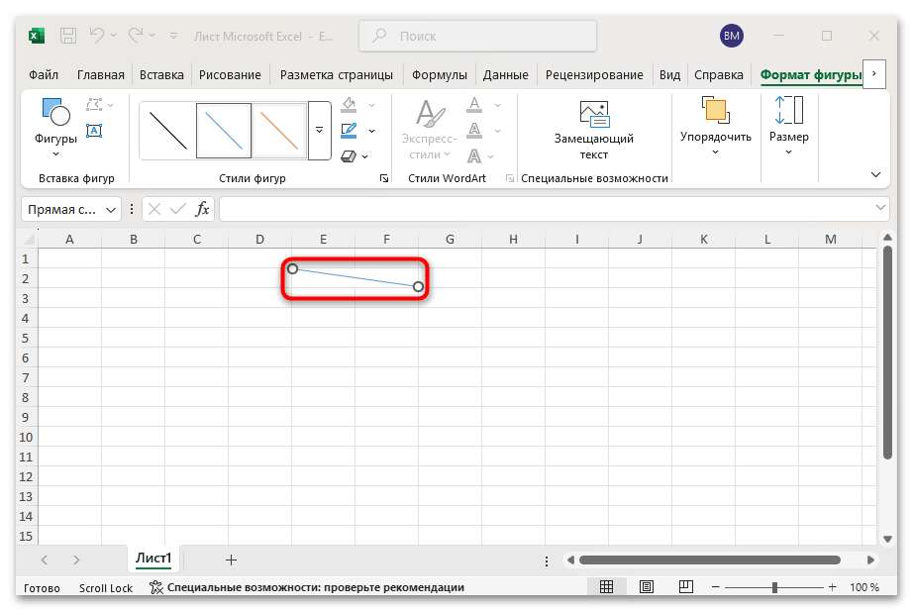Open the Стили фигур dialog launcher icon

pos(384,178)
